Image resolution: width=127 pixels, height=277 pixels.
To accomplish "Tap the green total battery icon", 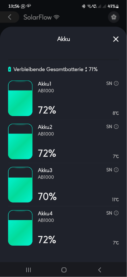I will pos(10,69).
